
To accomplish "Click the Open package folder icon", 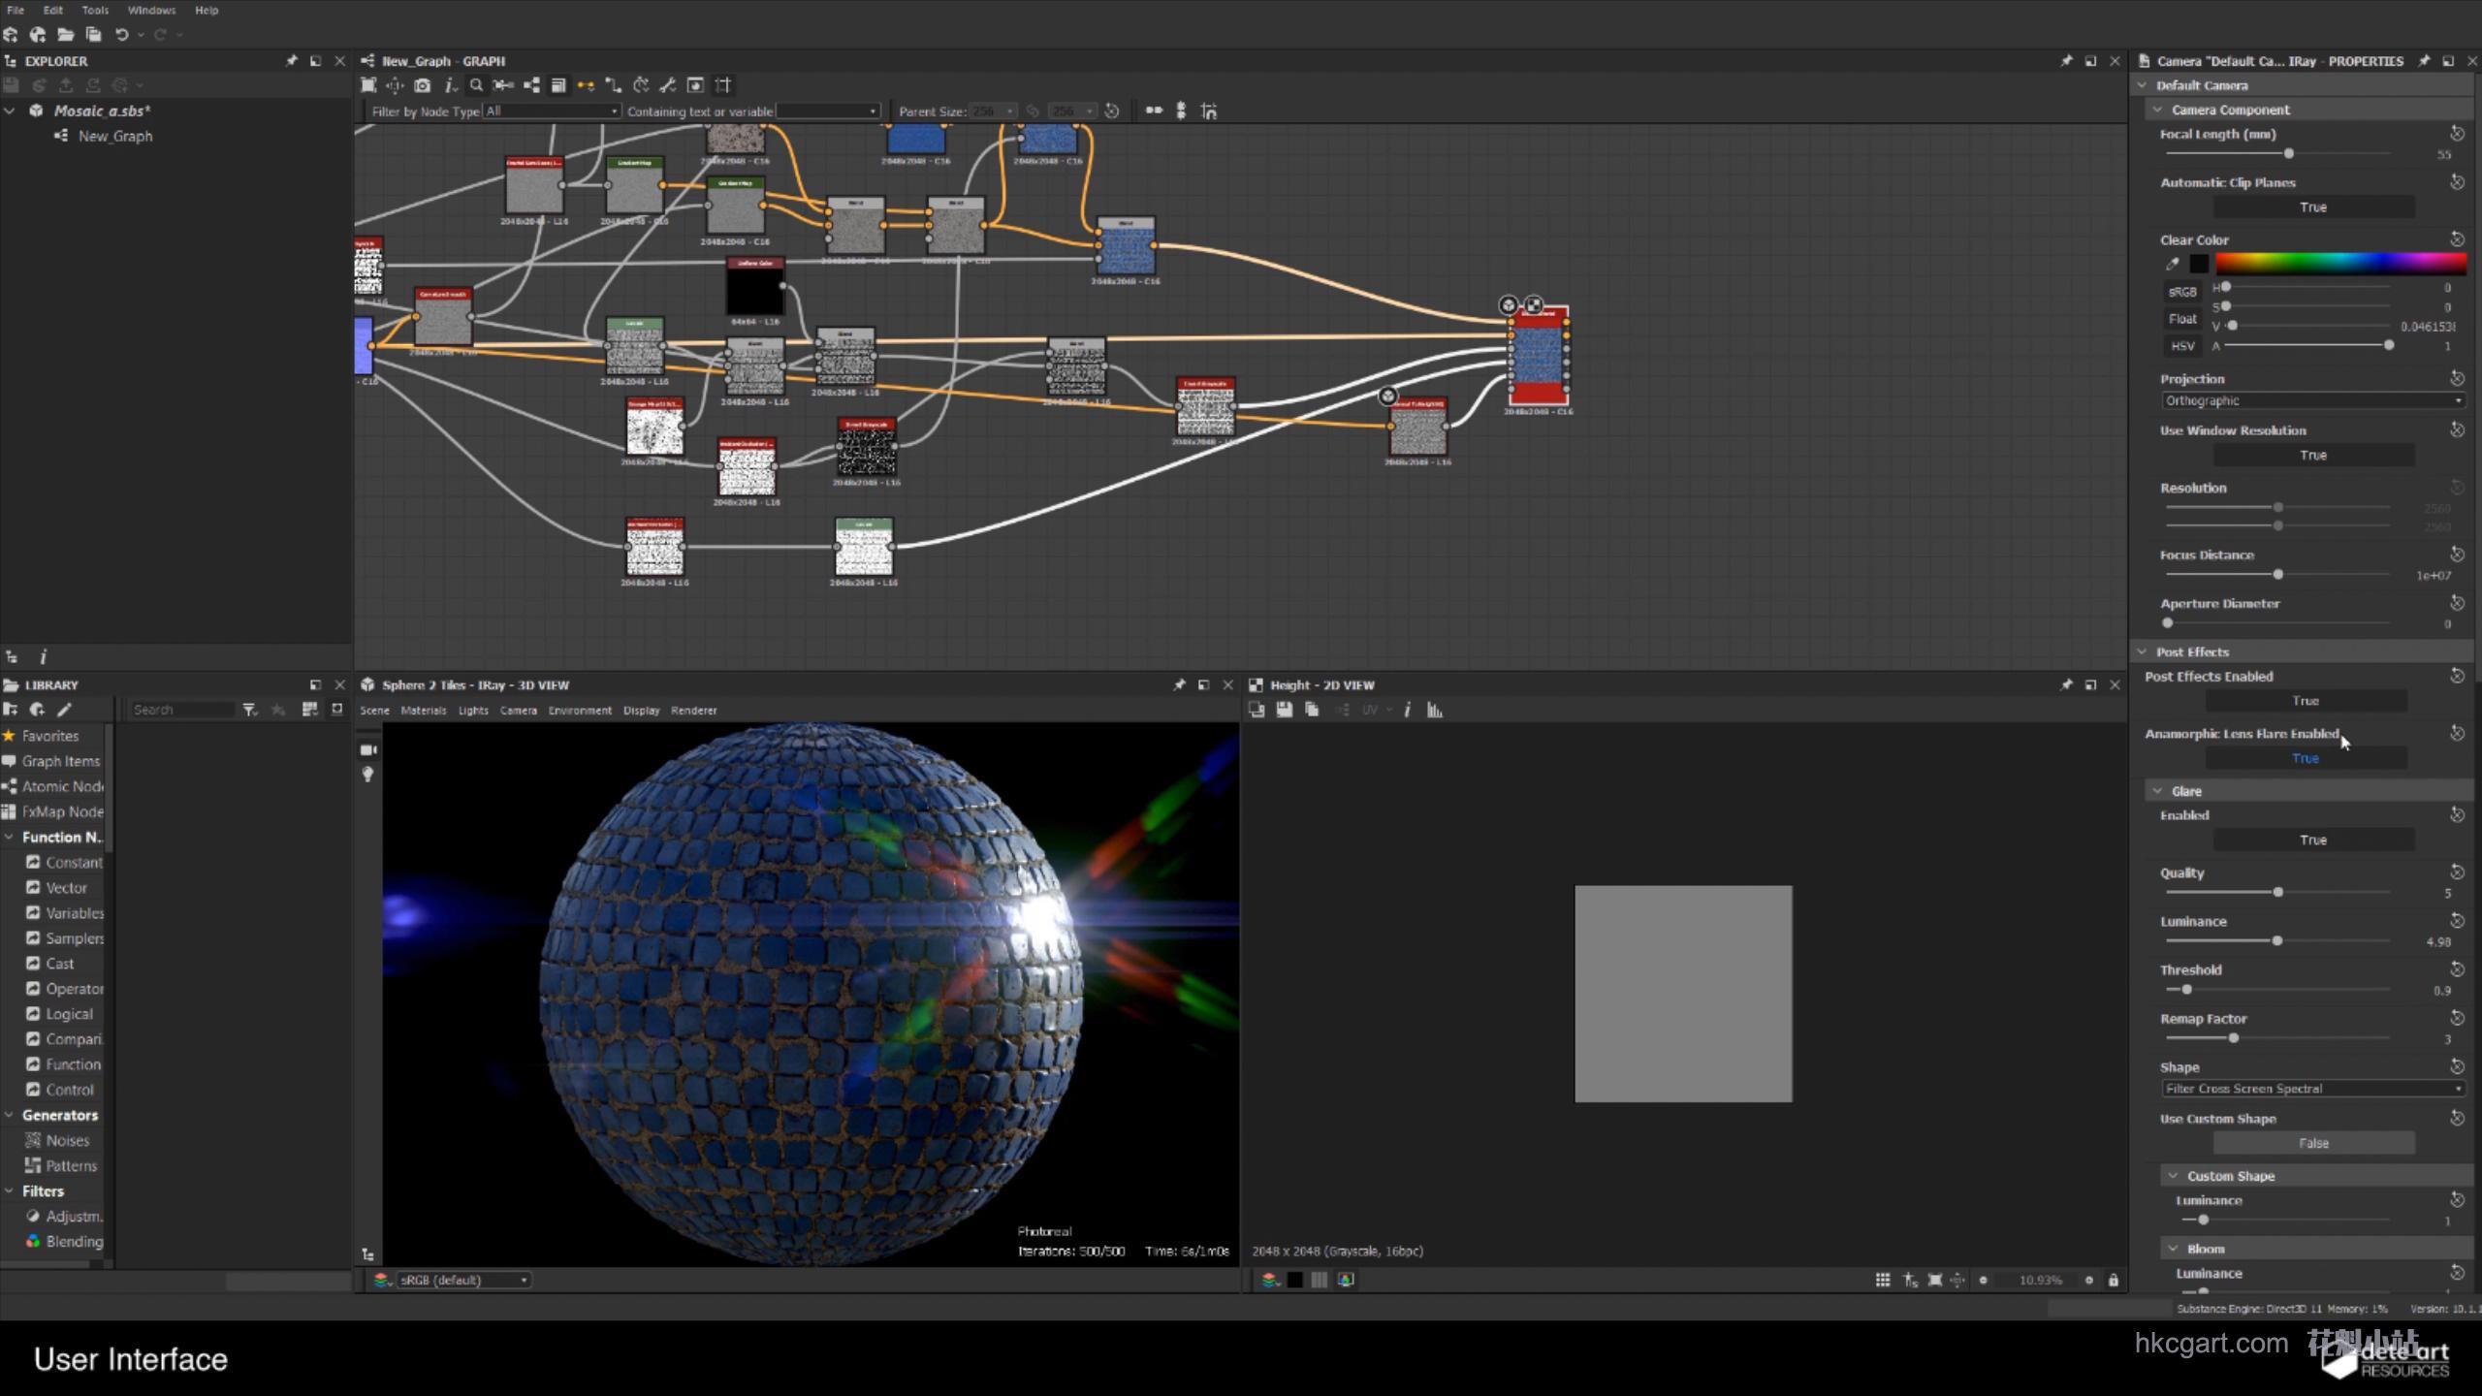I will (66, 35).
